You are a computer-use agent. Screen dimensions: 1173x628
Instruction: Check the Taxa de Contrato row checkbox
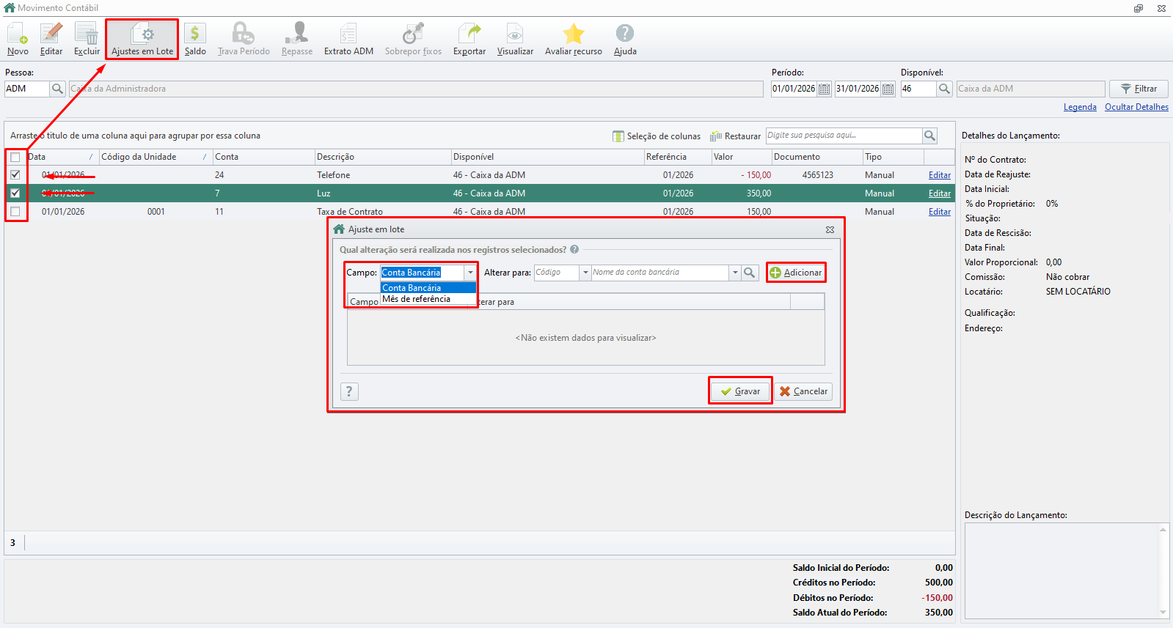point(15,212)
